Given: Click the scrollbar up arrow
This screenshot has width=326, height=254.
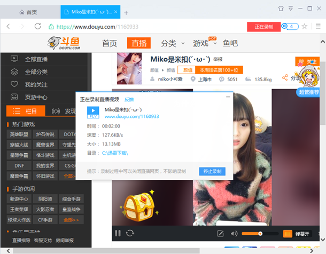Looking at the screenshot, I should pyautogui.click(x=323, y=42).
